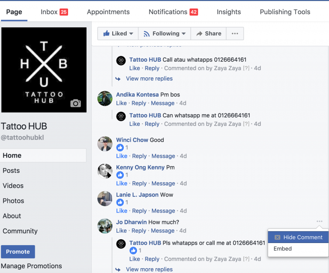Open the ellipsis menu beside Jo Dharwin comment

[x=319, y=221]
